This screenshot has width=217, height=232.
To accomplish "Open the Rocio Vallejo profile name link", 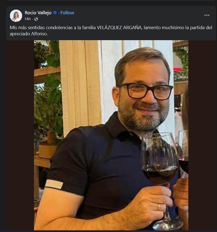I will pos(38,13).
